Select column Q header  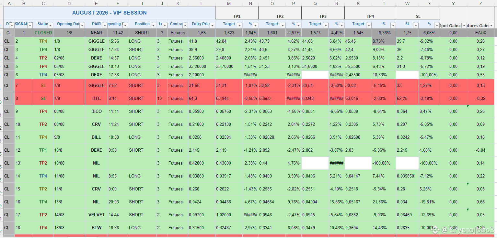click(x=315, y=3)
